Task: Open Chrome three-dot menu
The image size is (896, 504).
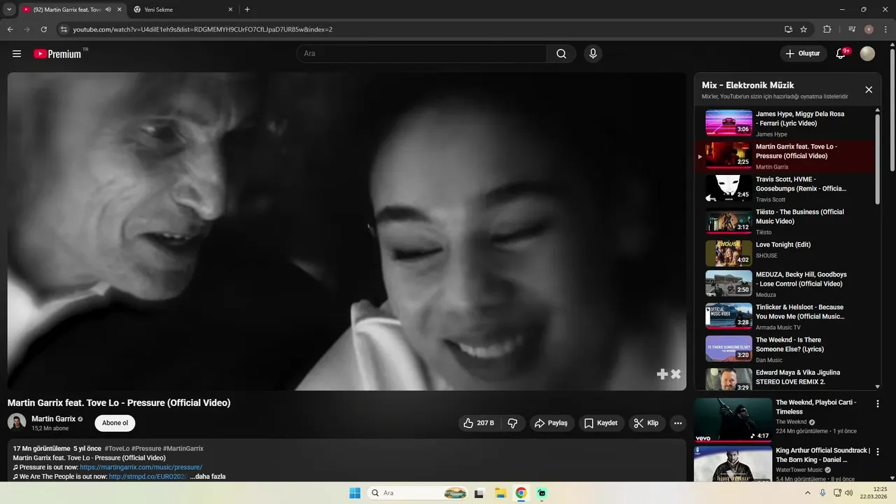Action: point(885,29)
